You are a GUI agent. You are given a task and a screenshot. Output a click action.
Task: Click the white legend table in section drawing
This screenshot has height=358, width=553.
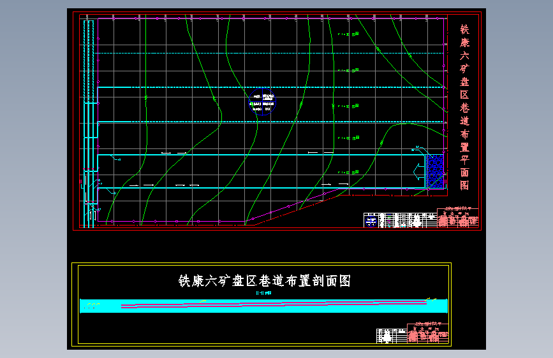click(x=392, y=336)
